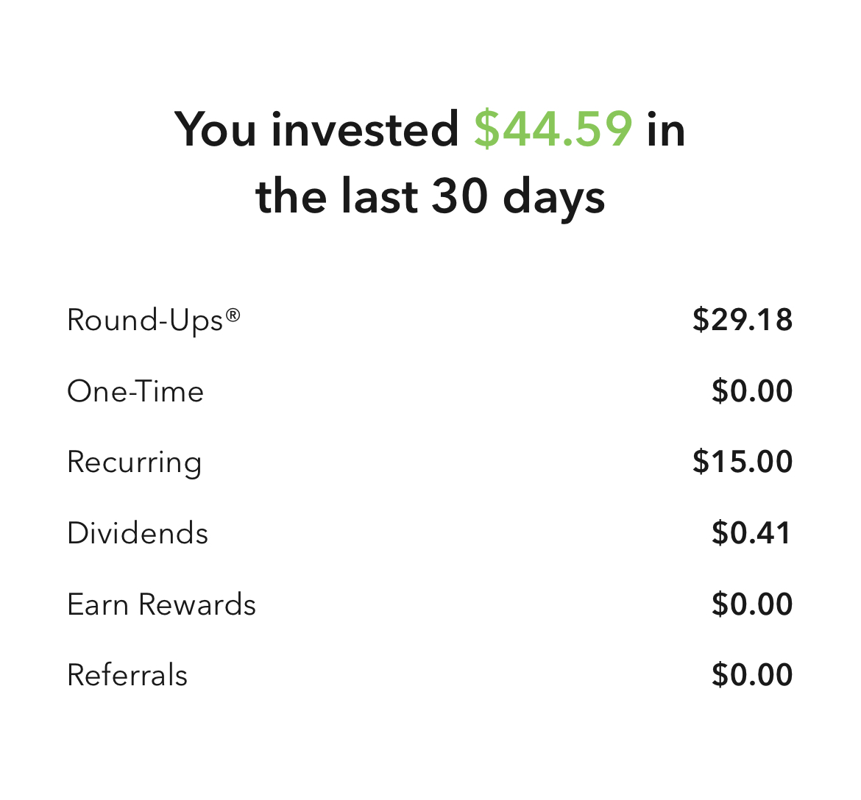Select the Referrals row label
Screen dimensions: 861x800
[127, 675]
